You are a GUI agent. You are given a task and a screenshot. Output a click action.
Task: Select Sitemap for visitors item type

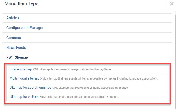[x=24, y=97]
